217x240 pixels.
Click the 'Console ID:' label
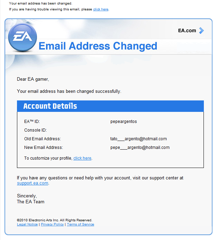(36, 130)
